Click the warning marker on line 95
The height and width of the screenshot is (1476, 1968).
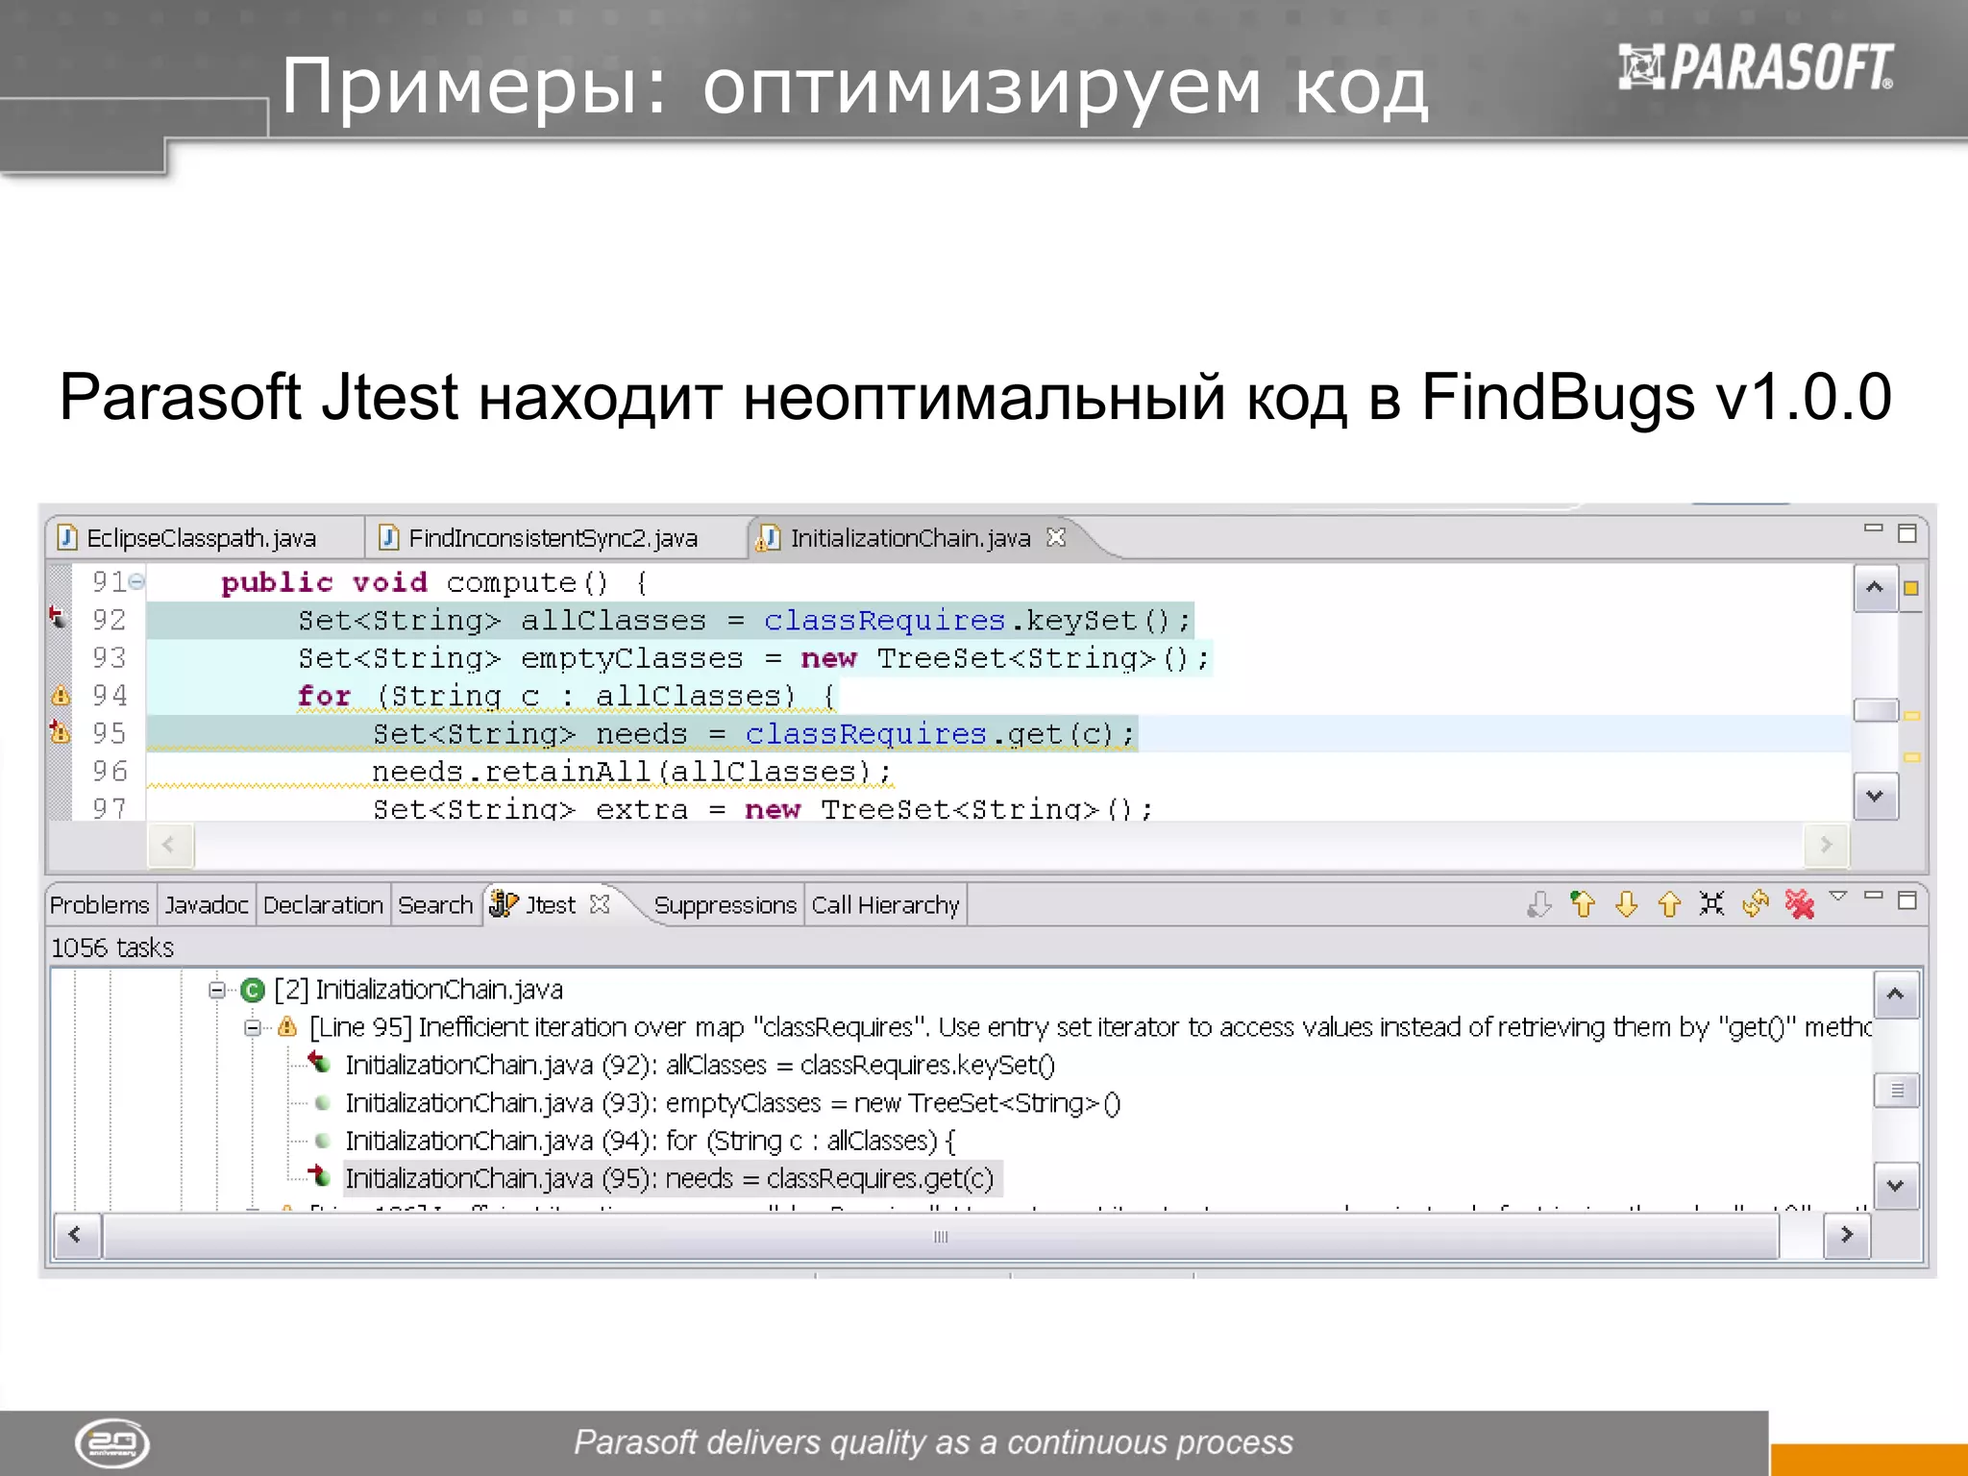pos(60,732)
